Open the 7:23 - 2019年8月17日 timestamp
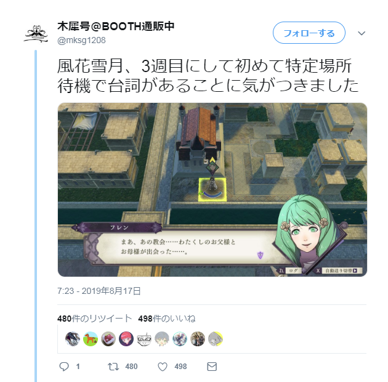Viewport: 388px width, 382px height. (x=99, y=291)
